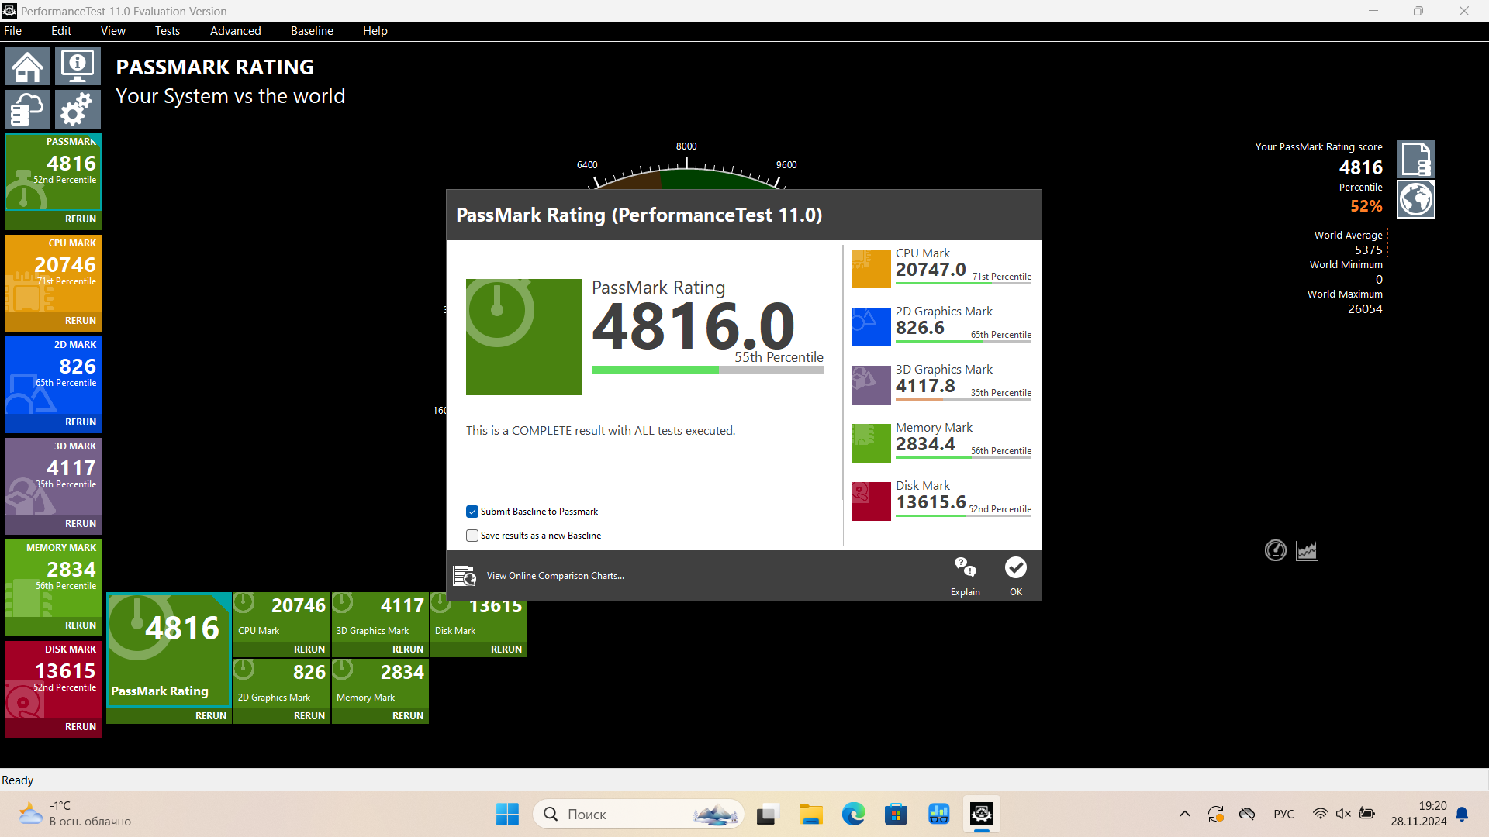Switch to distribution chart view icon
Viewport: 1489px width, 837px height.
[x=1307, y=550]
